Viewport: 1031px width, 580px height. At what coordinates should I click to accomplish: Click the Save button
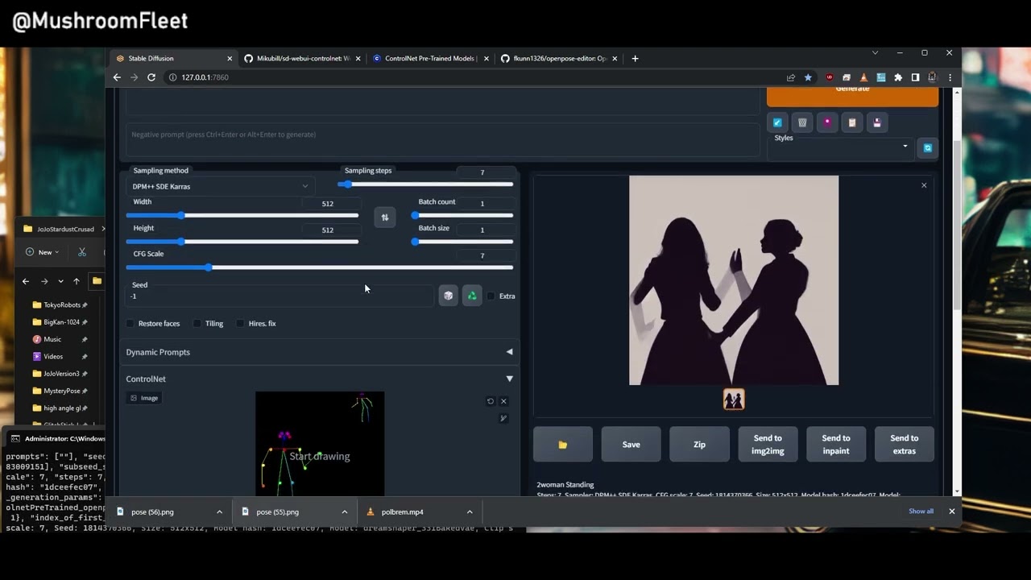(631, 445)
